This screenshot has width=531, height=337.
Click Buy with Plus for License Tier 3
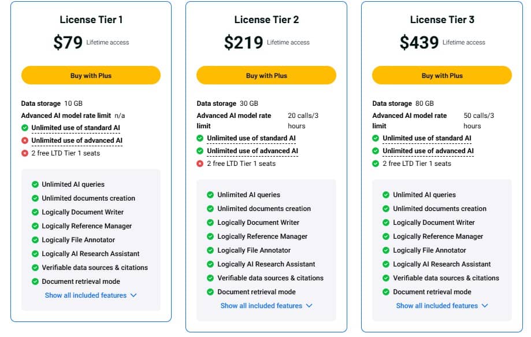coord(442,75)
